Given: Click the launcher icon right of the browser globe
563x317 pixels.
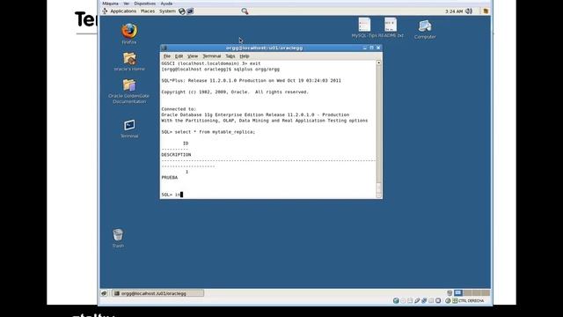Looking at the screenshot, I should click(x=190, y=11).
